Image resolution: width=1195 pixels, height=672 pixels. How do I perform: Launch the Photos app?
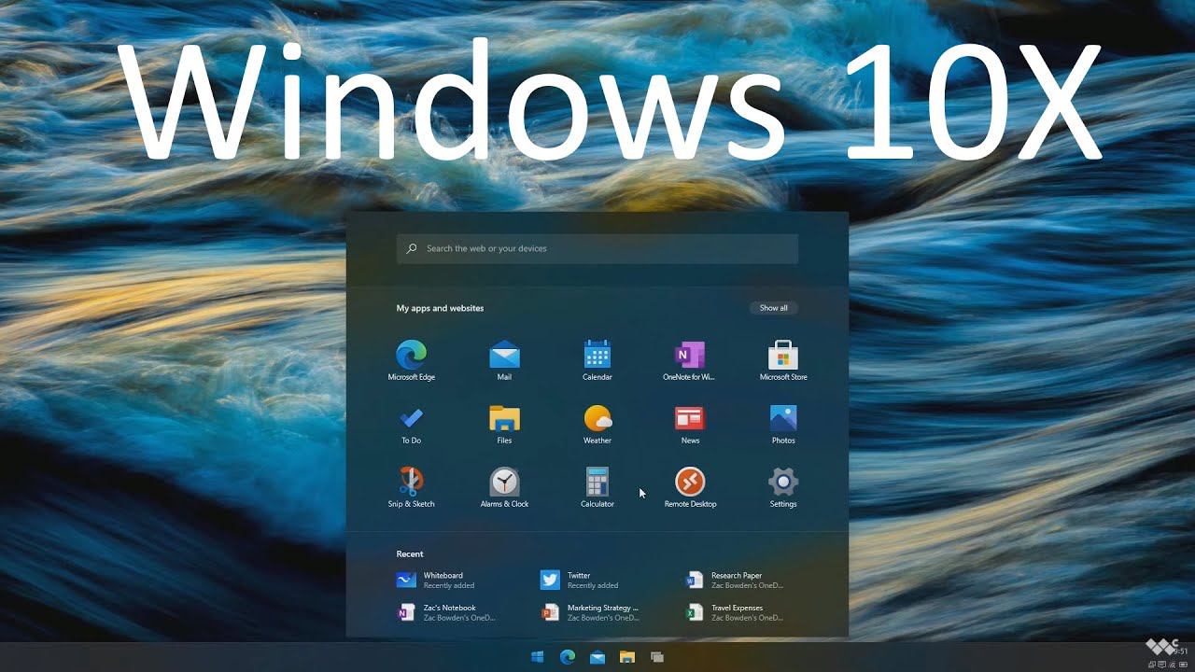click(x=783, y=424)
